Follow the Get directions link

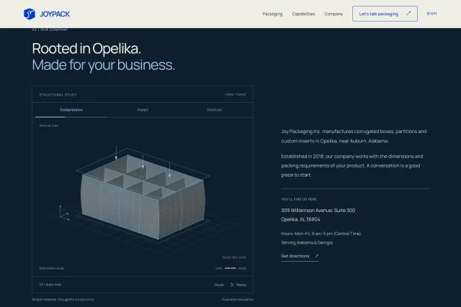[300, 256]
